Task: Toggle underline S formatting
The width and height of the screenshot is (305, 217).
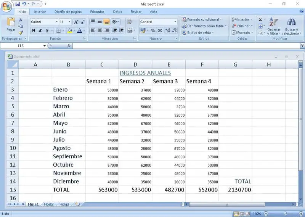Action: (47, 31)
